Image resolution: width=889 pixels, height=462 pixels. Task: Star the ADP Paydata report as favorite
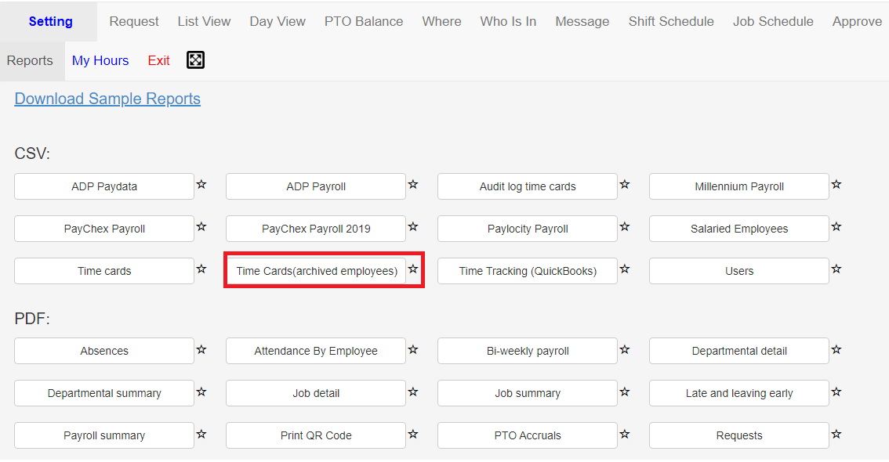[x=201, y=185]
